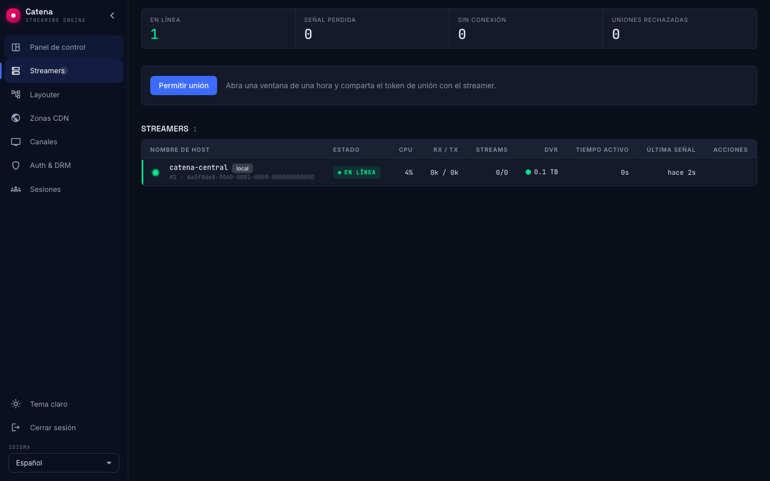Click the DVR column header

pos(551,150)
